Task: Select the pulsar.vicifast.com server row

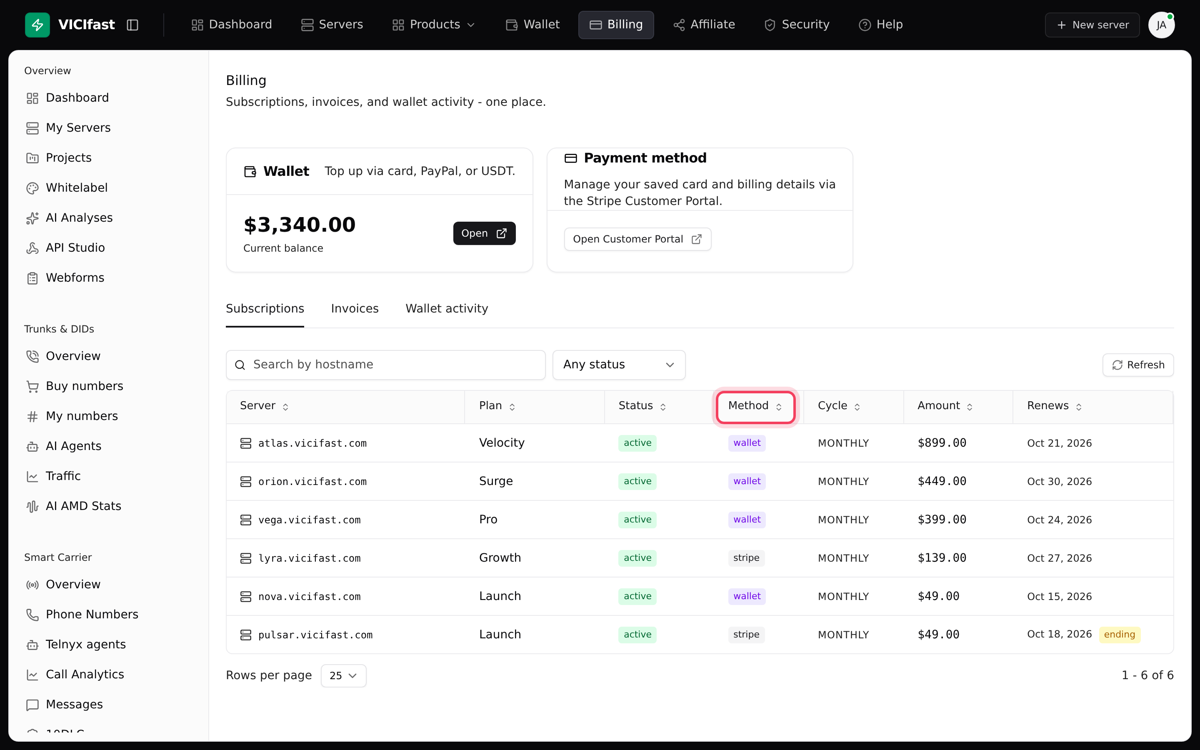Action: (700, 635)
